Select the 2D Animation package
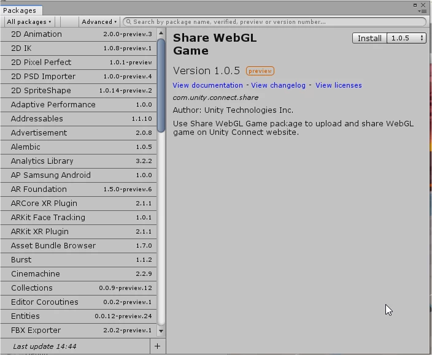The width and height of the screenshot is (432, 355). coord(79,34)
